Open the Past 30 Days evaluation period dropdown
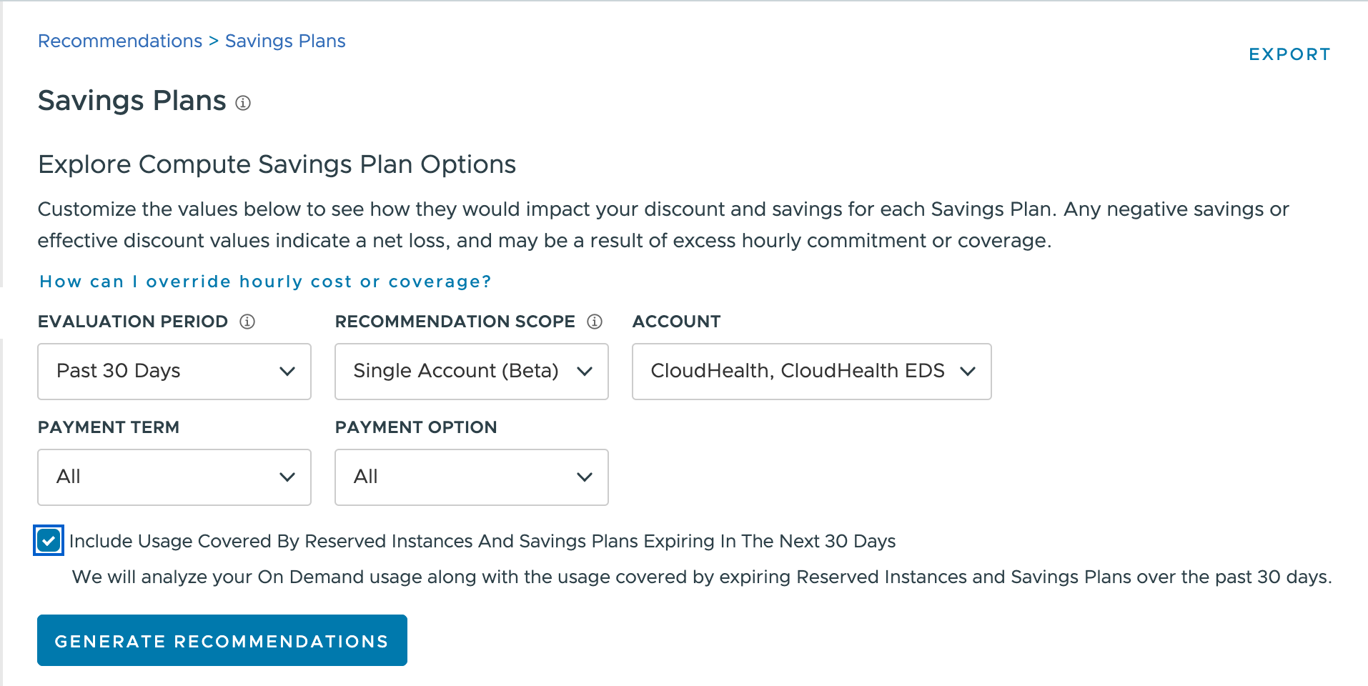This screenshot has height=686, width=1368. pyautogui.click(x=174, y=371)
